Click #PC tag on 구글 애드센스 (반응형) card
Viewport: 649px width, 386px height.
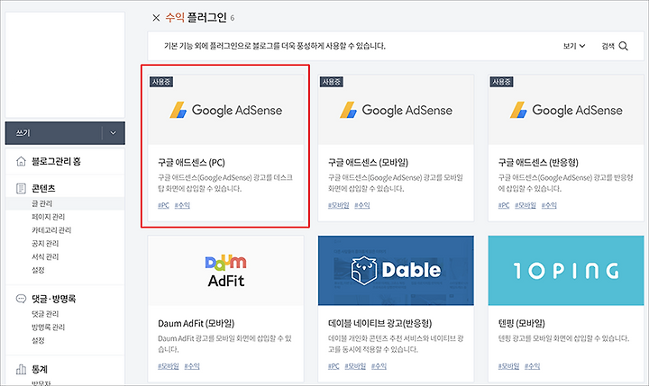pyautogui.click(x=504, y=205)
